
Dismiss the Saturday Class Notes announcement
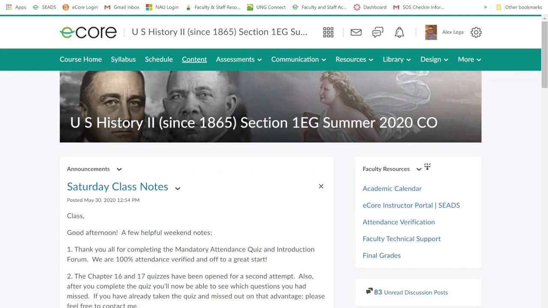(x=321, y=187)
